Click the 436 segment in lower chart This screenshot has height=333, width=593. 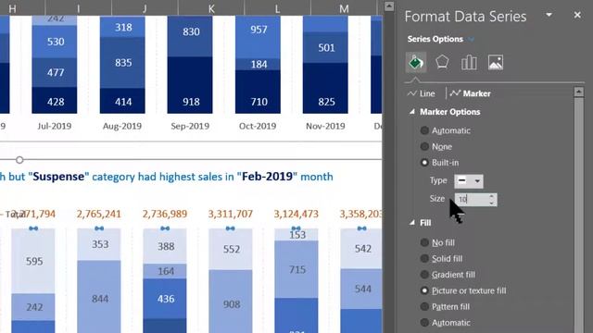point(165,299)
